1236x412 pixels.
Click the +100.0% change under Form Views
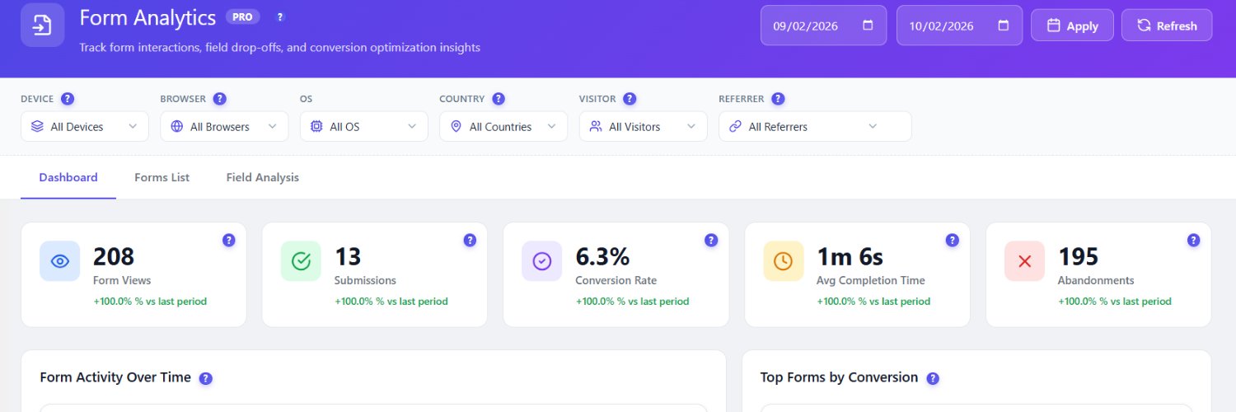tap(150, 302)
